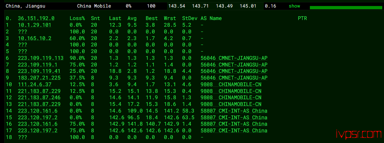
Task: Click the ??? link on hop 4
Action: click(x=22, y=45)
